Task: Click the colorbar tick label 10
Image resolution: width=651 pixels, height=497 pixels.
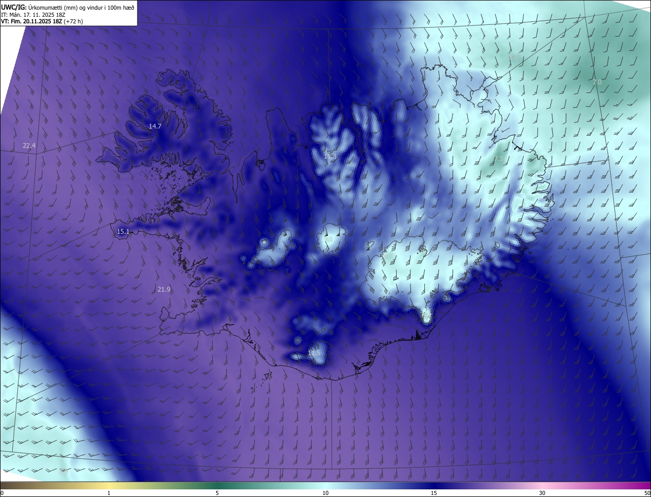Action: point(325,493)
